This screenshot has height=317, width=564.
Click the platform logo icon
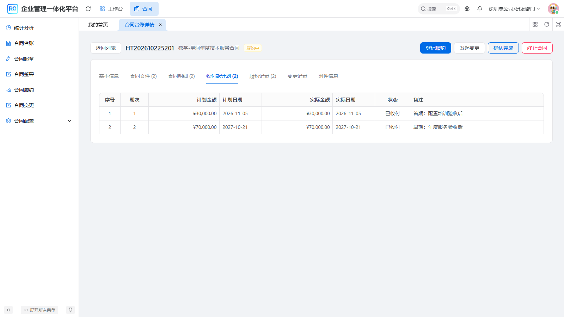point(13,9)
